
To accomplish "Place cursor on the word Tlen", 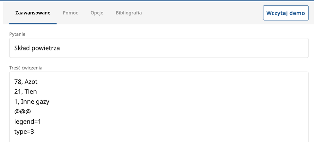I will coord(31,92).
